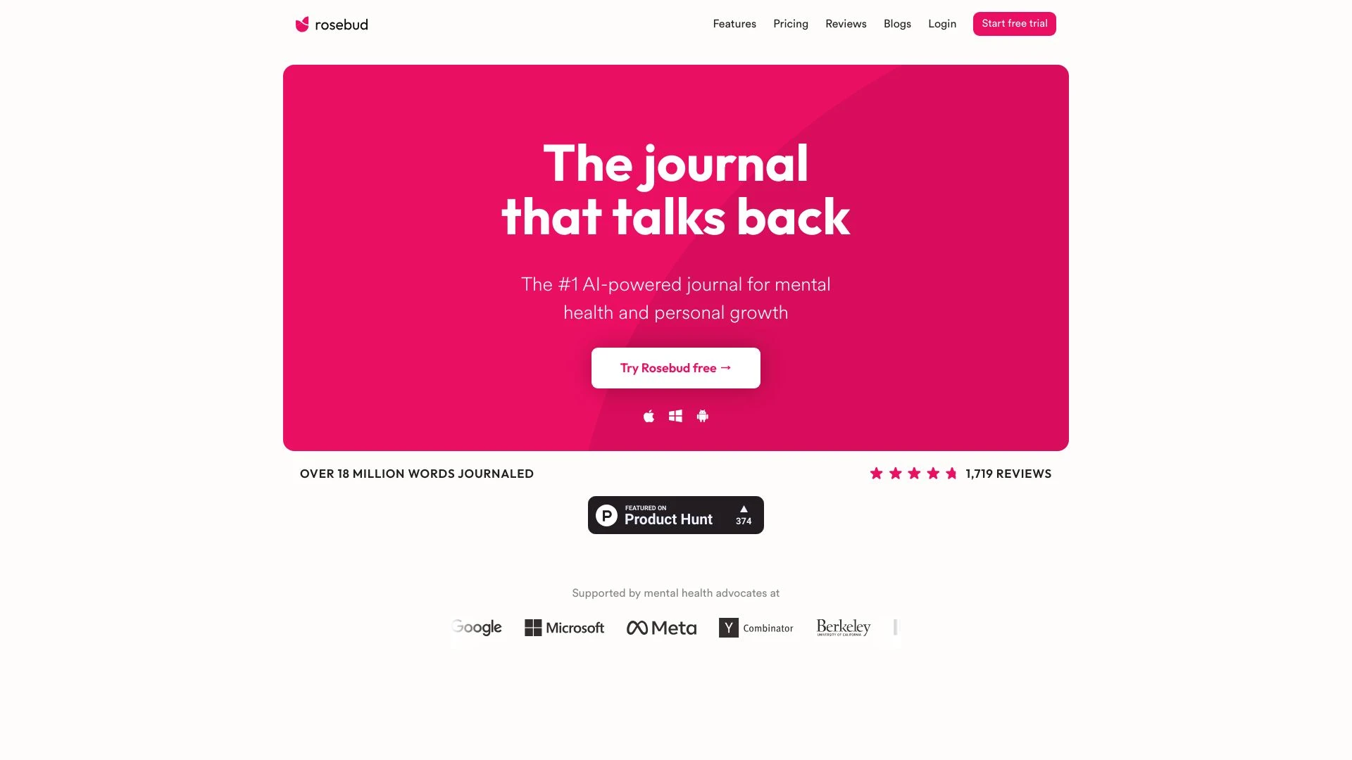The height and width of the screenshot is (760, 1352).
Task: Click the 1,719 Reviews count text
Action: click(x=1008, y=474)
